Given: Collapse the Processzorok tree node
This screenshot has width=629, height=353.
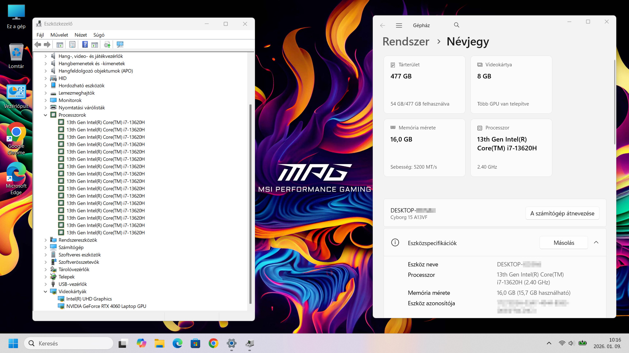Looking at the screenshot, I should coord(46,115).
